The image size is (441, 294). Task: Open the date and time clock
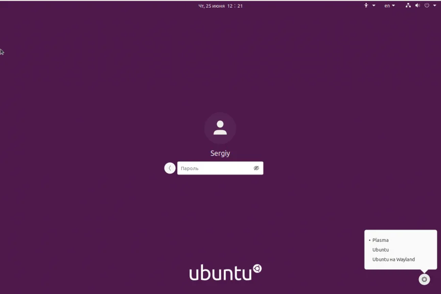tap(220, 6)
